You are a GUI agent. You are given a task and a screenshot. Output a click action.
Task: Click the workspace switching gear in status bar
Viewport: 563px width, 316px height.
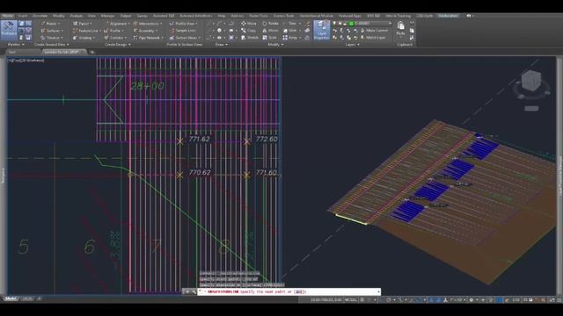472,299
